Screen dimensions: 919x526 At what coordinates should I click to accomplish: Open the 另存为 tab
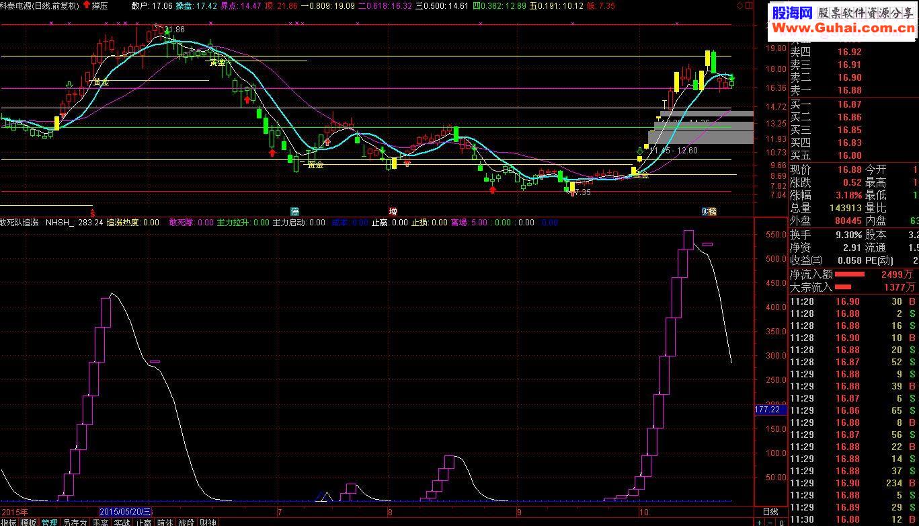pos(75,522)
